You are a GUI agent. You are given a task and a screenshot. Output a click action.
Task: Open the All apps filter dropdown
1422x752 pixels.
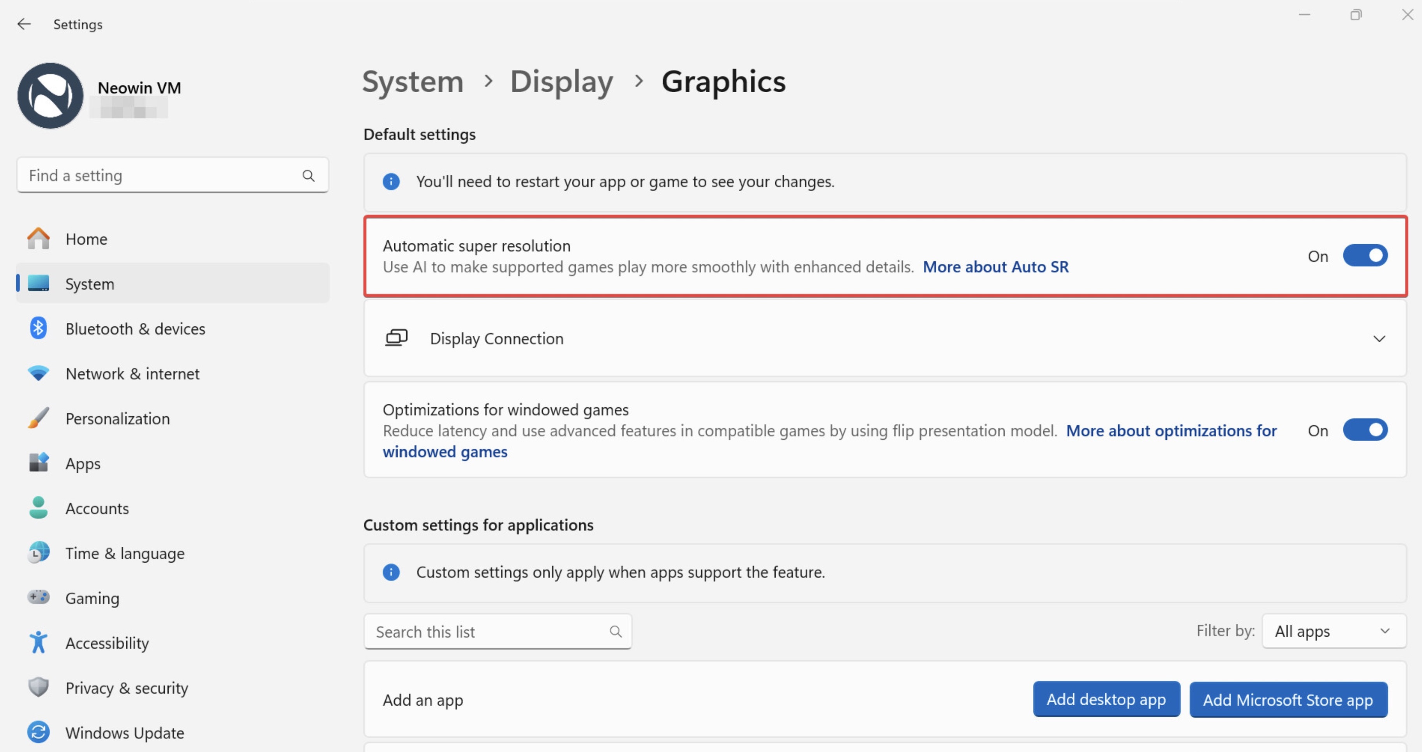[1333, 631]
